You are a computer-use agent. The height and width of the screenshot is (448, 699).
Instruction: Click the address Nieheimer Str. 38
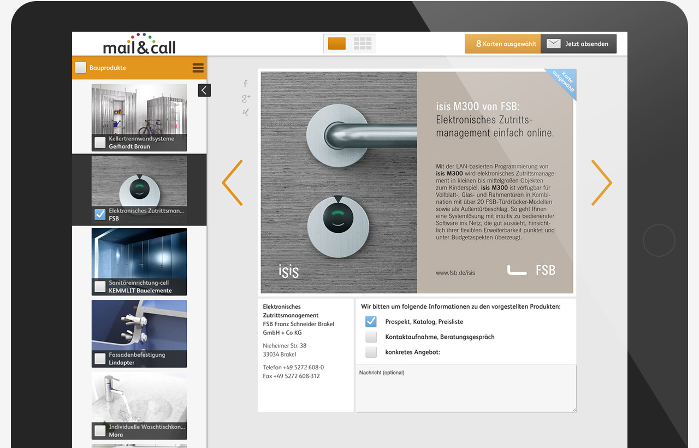pyautogui.click(x=285, y=345)
